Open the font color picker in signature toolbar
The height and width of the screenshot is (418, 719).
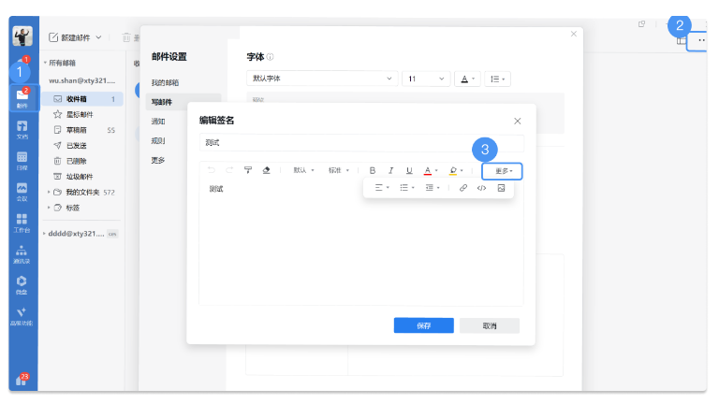(430, 170)
